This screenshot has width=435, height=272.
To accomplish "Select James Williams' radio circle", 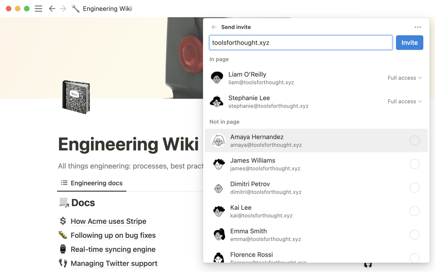I will [414, 164].
